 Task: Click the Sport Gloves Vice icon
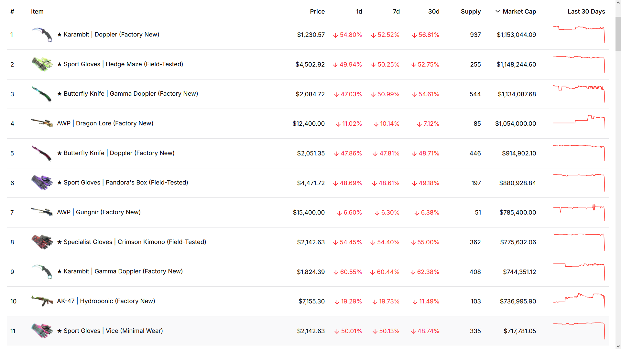pyautogui.click(x=42, y=331)
